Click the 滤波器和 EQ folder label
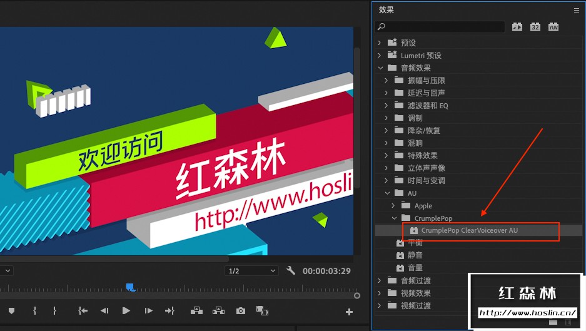The height and width of the screenshot is (331, 586). pyautogui.click(x=428, y=106)
